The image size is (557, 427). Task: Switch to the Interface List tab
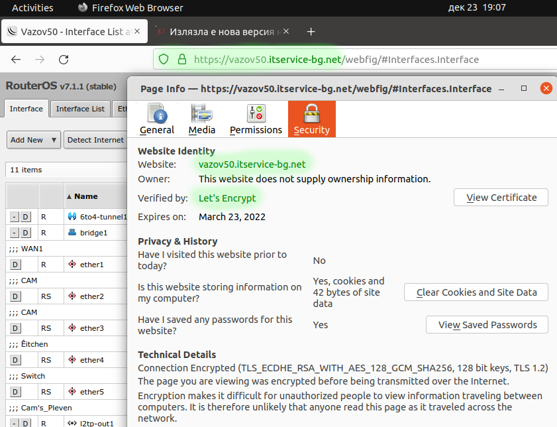click(x=80, y=109)
